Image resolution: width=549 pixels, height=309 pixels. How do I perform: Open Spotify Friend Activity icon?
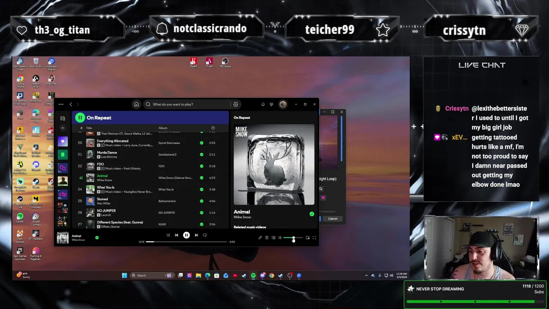pos(271,104)
